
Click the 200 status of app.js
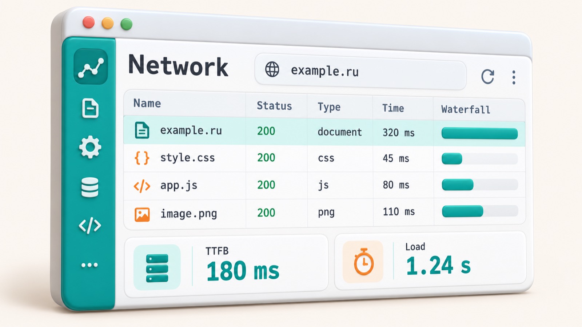click(x=266, y=185)
